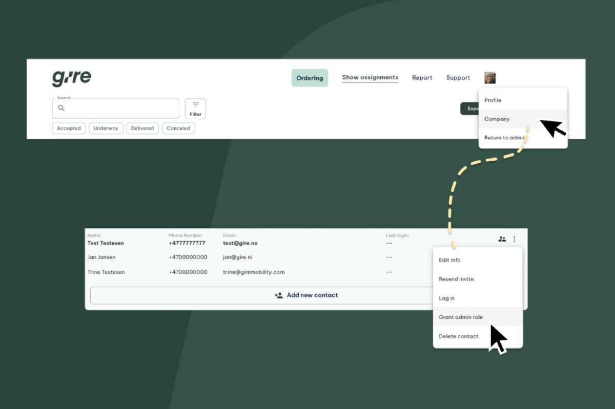Screen dimensions: 615x409
Task: Toggle the Canceled status filter
Action: (178, 128)
